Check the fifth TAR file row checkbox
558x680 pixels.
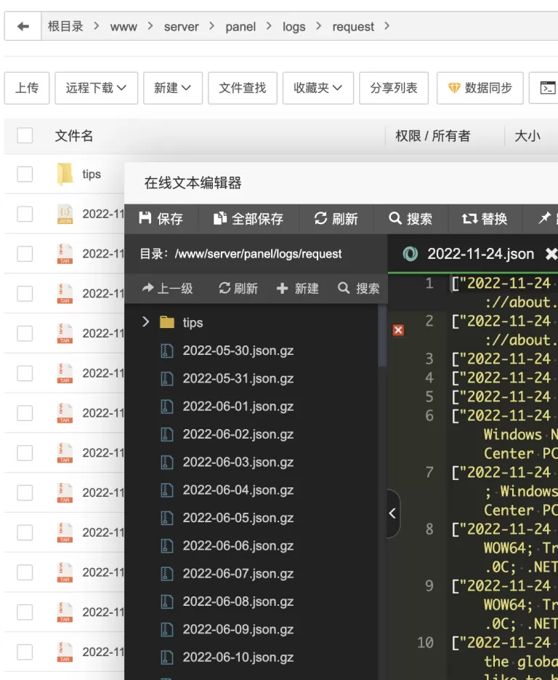pyautogui.click(x=25, y=413)
